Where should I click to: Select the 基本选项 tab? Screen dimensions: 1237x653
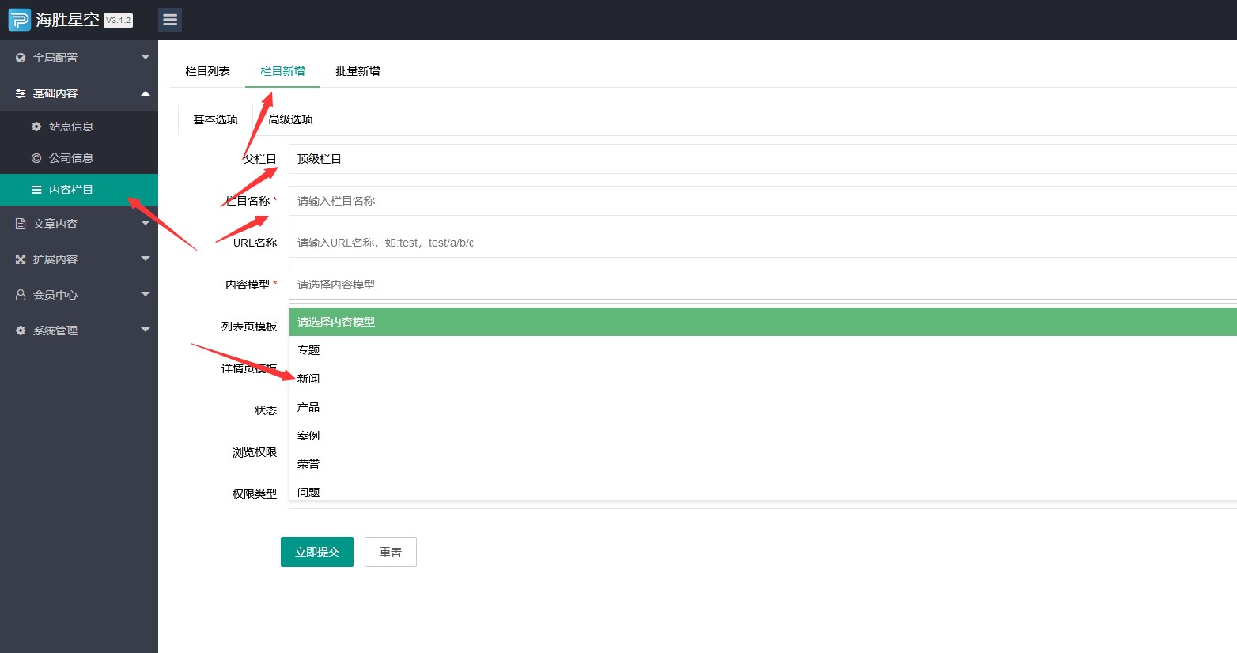tap(215, 119)
